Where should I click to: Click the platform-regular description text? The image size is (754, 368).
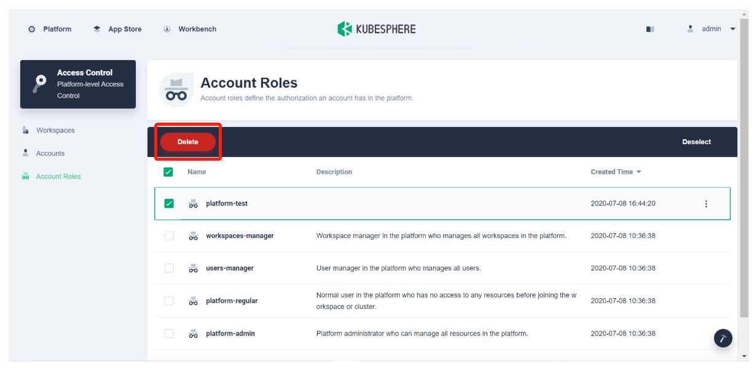[447, 301]
